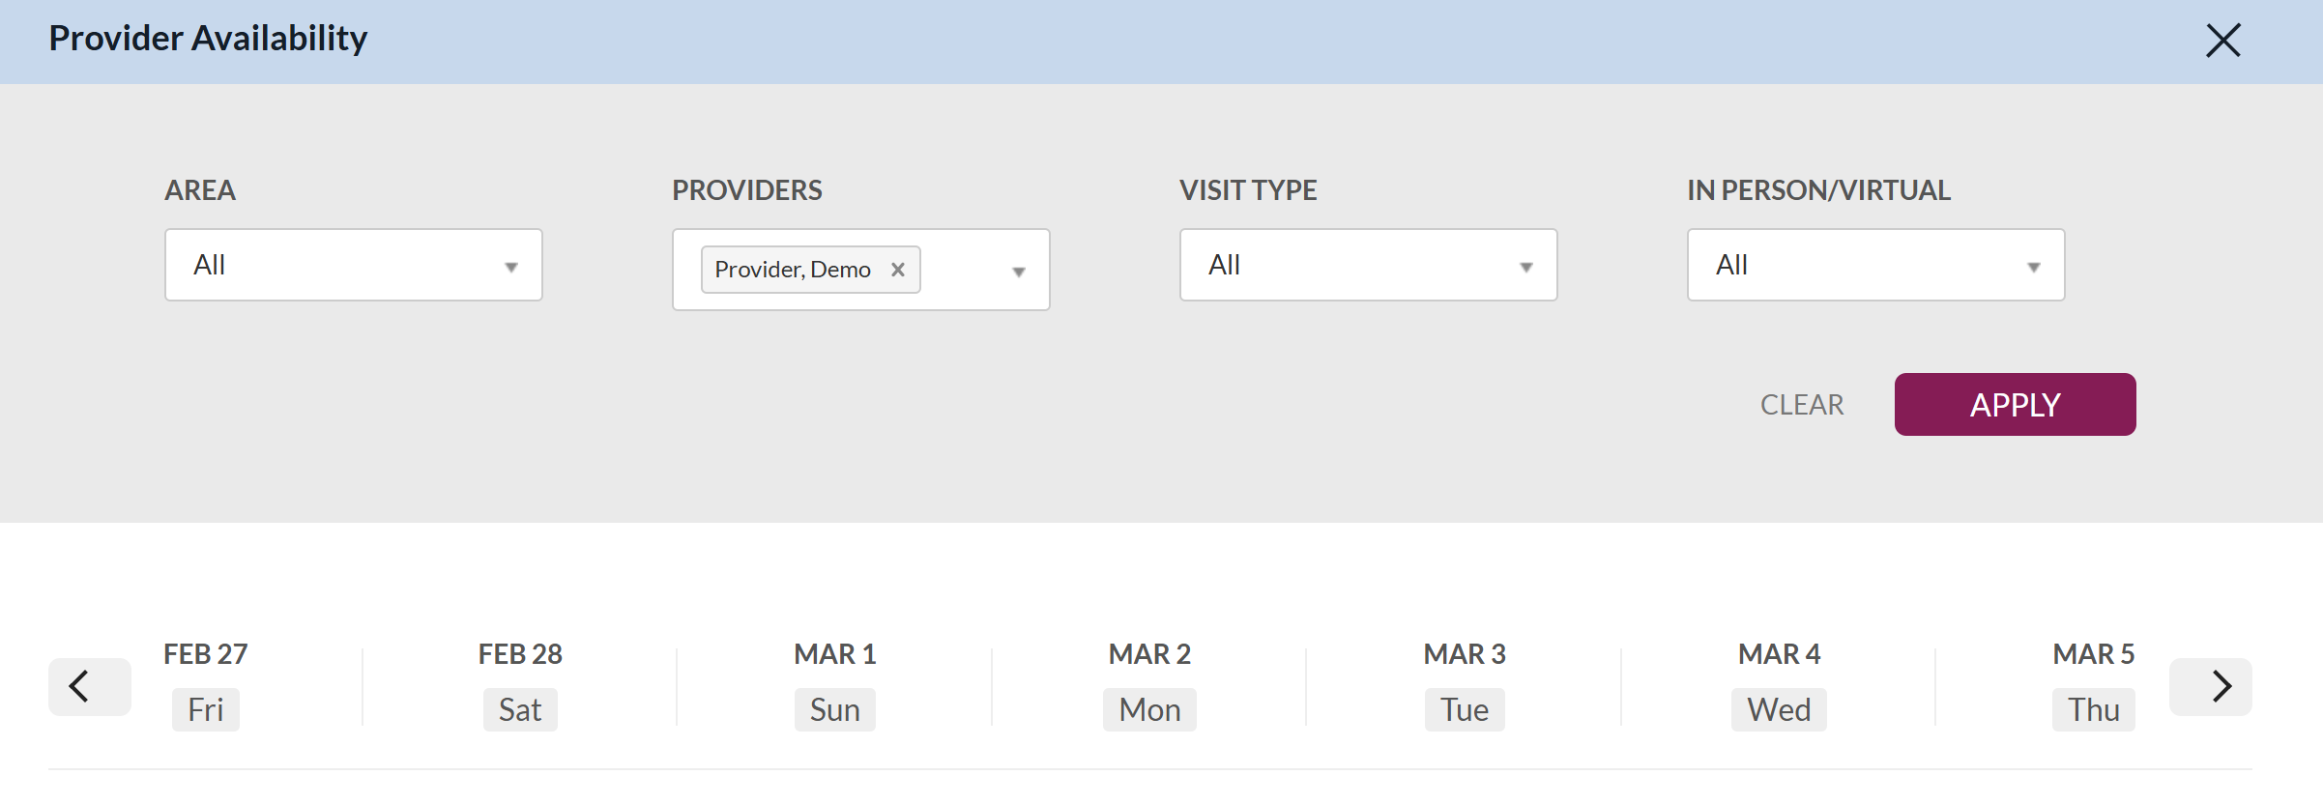Image resolution: width=2323 pixels, height=804 pixels.
Task: Select the Feb 27 Fri day
Action: [206, 684]
